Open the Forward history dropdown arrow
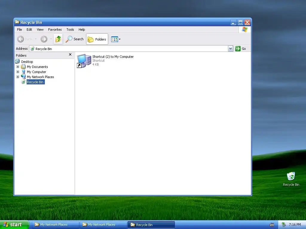 coord(51,39)
